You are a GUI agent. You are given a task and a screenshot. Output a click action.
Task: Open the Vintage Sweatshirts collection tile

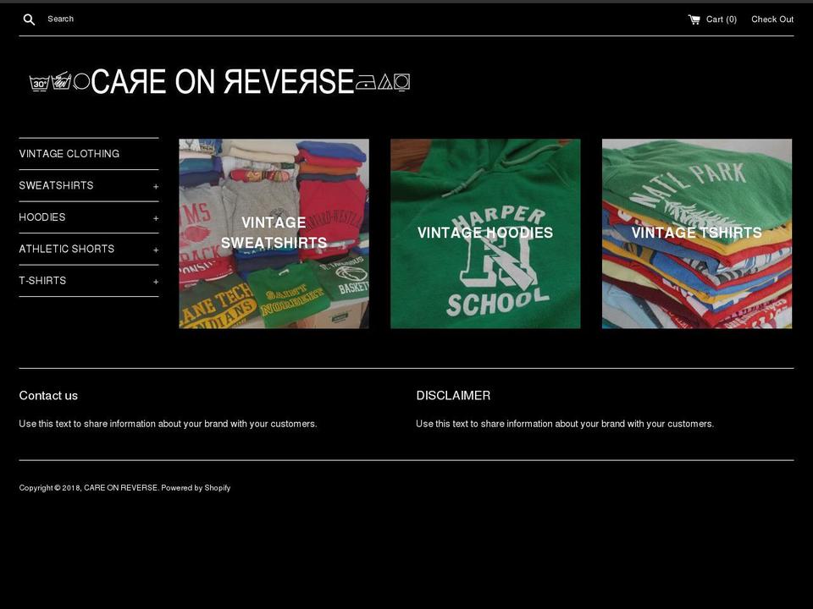tap(274, 233)
